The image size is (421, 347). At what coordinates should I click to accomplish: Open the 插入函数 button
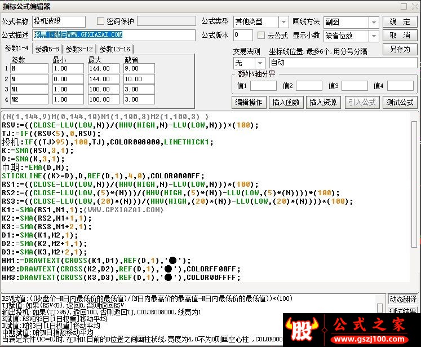click(x=286, y=102)
